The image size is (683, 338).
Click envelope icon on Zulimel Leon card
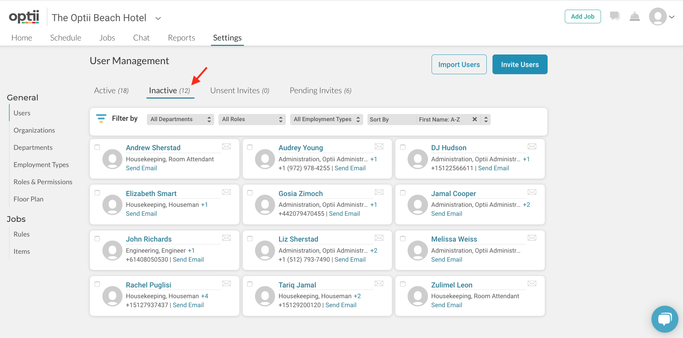click(532, 284)
